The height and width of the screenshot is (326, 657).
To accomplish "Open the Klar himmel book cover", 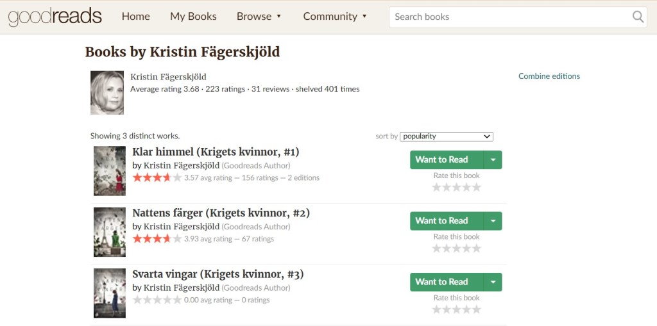I will [x=110, y=170].
